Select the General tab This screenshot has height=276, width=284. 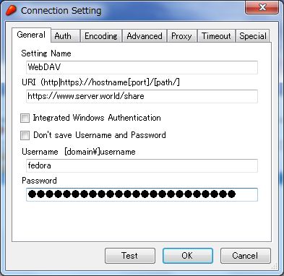pos(31,35)
